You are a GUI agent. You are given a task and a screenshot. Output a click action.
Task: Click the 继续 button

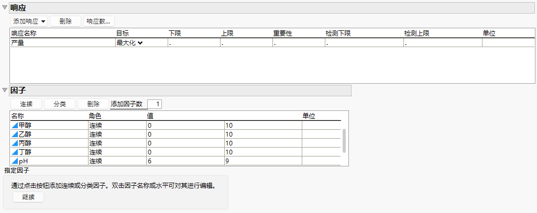28,197
